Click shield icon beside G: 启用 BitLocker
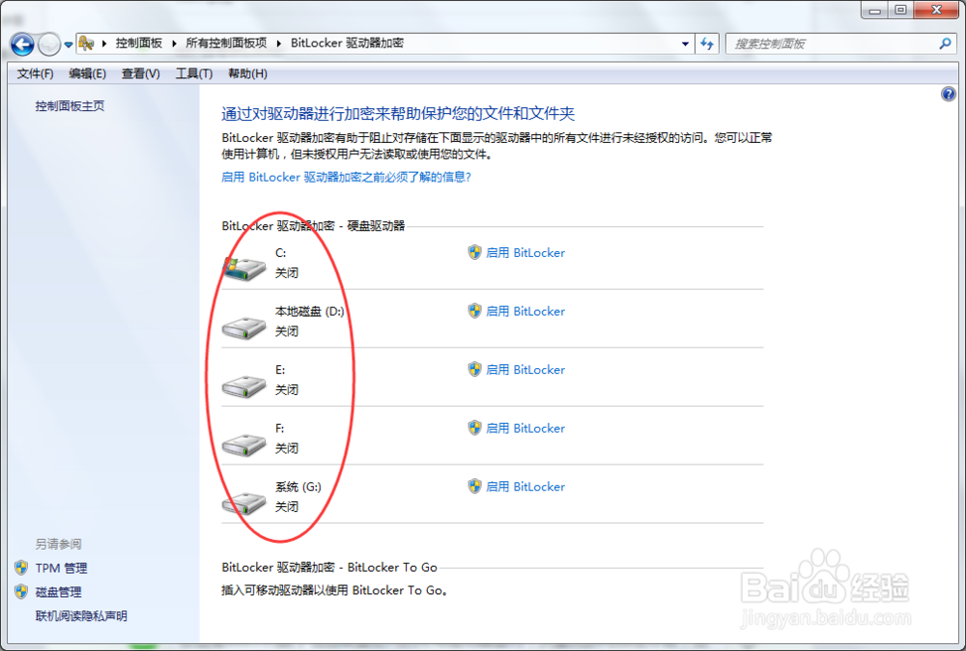 point(474,486)
